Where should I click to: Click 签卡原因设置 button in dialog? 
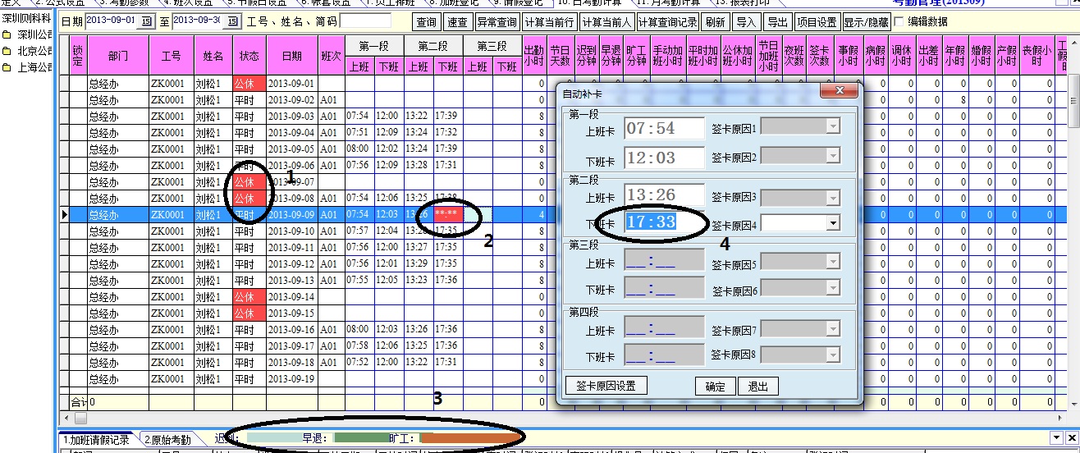pyautogui.click(x=606, y=386)
